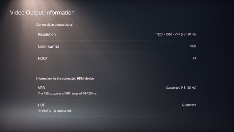
Task: Click the value '1920 × 1080 - VRR (48-120 Hz)'
Action: tap(176, 34)
